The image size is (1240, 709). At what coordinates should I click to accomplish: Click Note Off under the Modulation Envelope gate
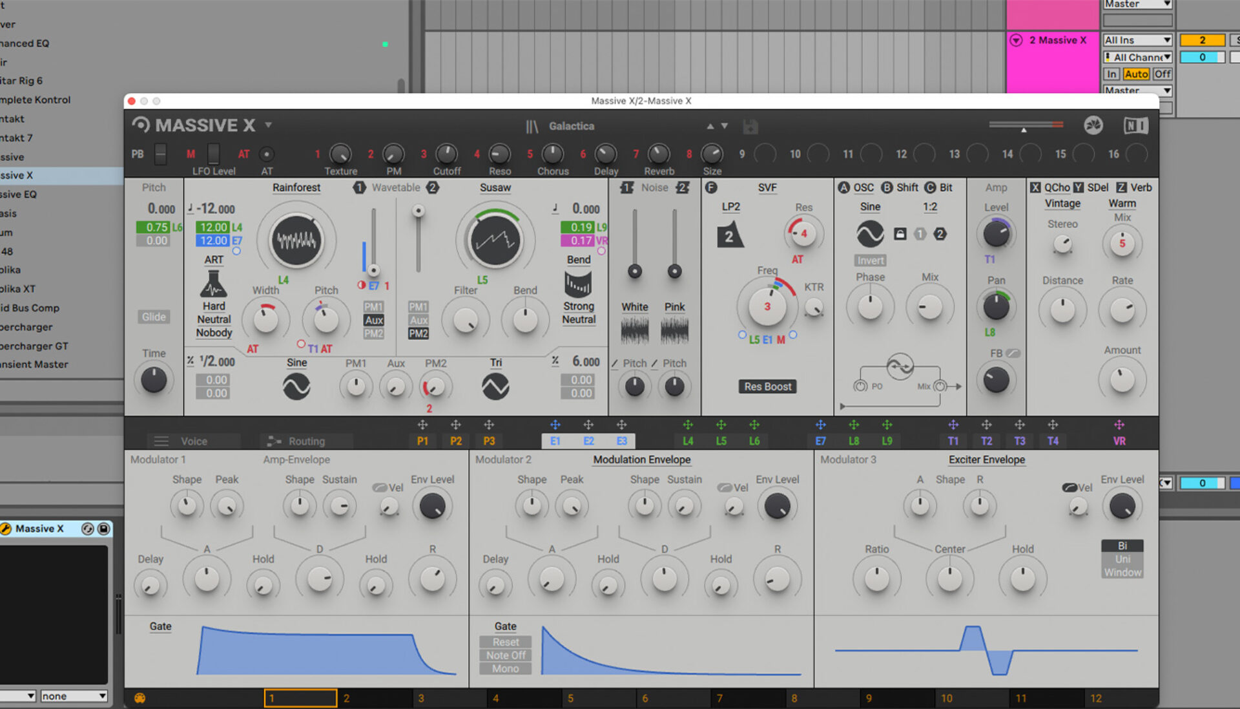[x=504, y=655]
